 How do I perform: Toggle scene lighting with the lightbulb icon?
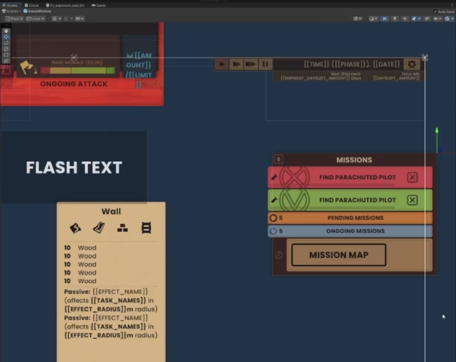tap(394, 18)
